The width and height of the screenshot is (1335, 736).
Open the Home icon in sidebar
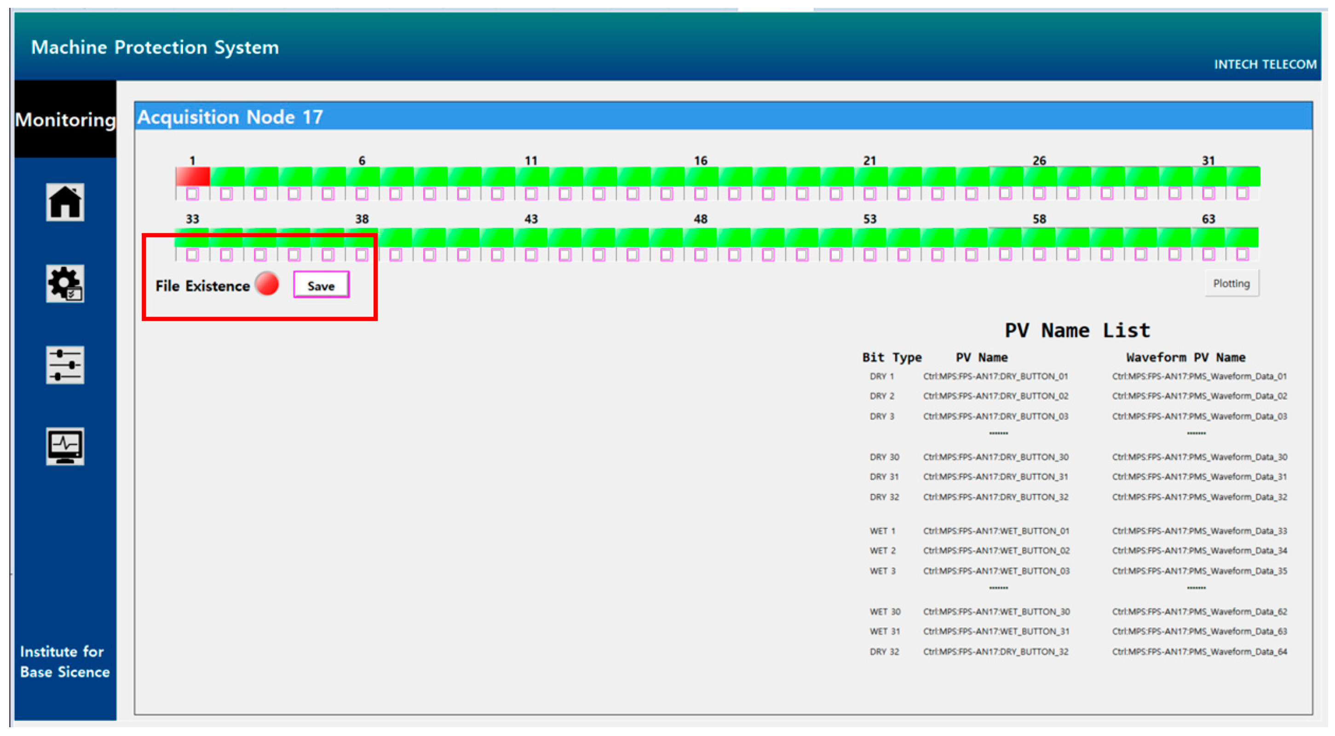(x=65, y=202)
